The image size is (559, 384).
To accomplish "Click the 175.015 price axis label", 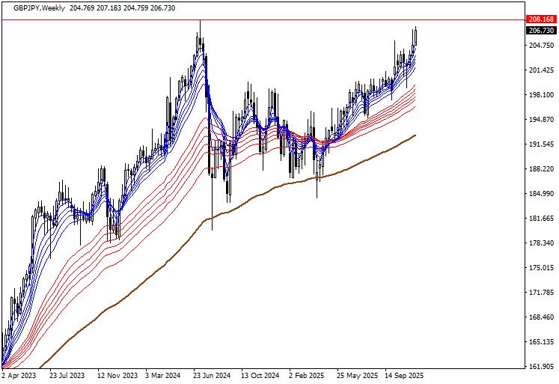I will click(x=540, y=268).
